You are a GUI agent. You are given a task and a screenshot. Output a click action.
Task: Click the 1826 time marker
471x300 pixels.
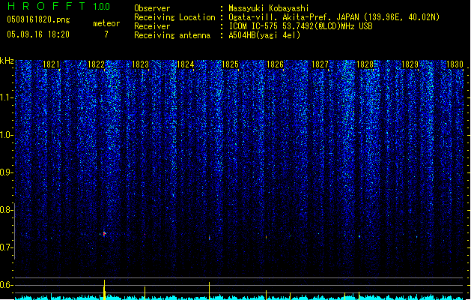pyautogui.click(x=275, y=64)
